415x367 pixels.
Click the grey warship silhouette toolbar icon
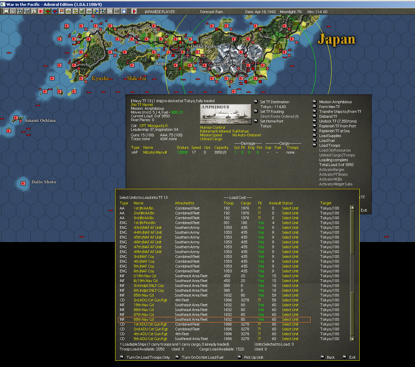point(89,11)
